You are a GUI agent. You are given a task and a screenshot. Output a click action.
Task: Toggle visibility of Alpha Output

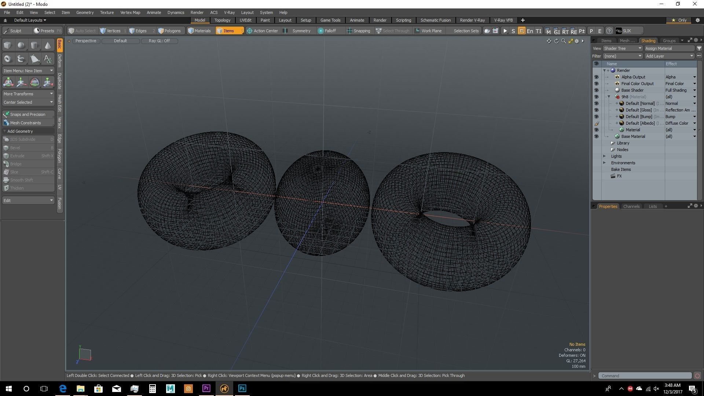pos(596,77)
